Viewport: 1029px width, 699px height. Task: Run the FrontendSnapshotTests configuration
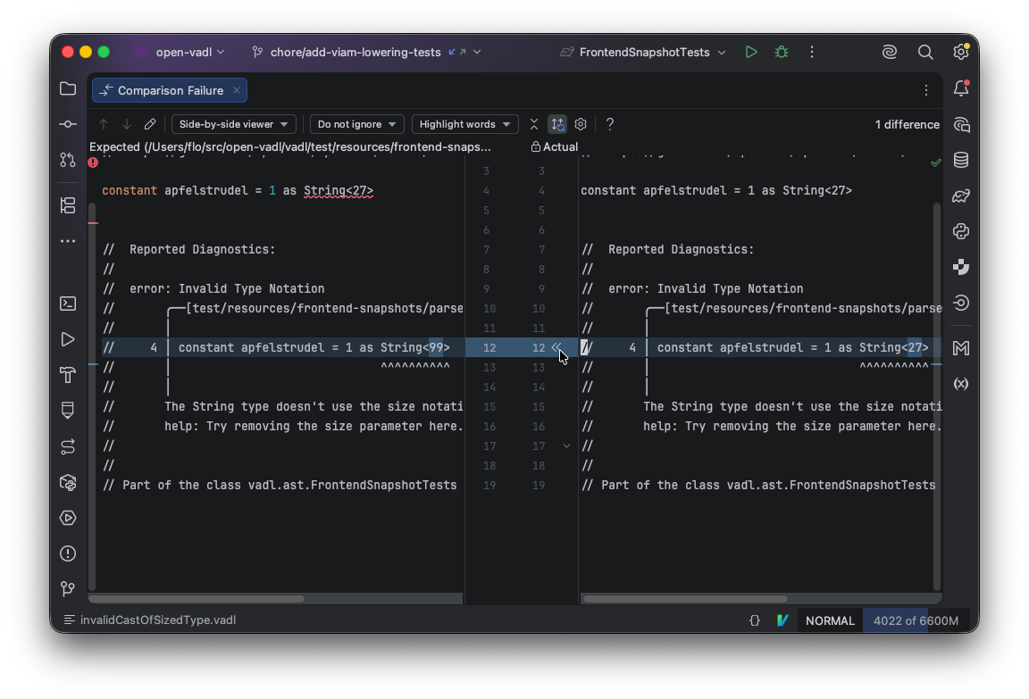coord(751,52)
